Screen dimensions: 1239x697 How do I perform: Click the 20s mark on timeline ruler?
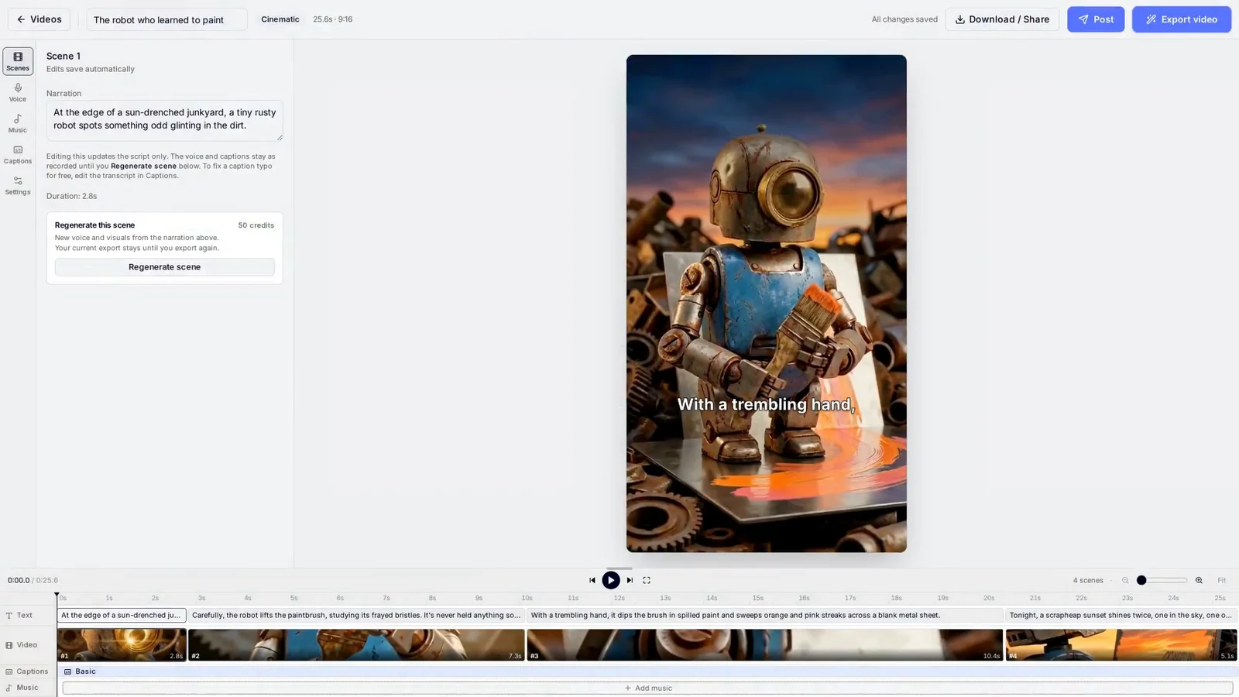coord(989,598)
